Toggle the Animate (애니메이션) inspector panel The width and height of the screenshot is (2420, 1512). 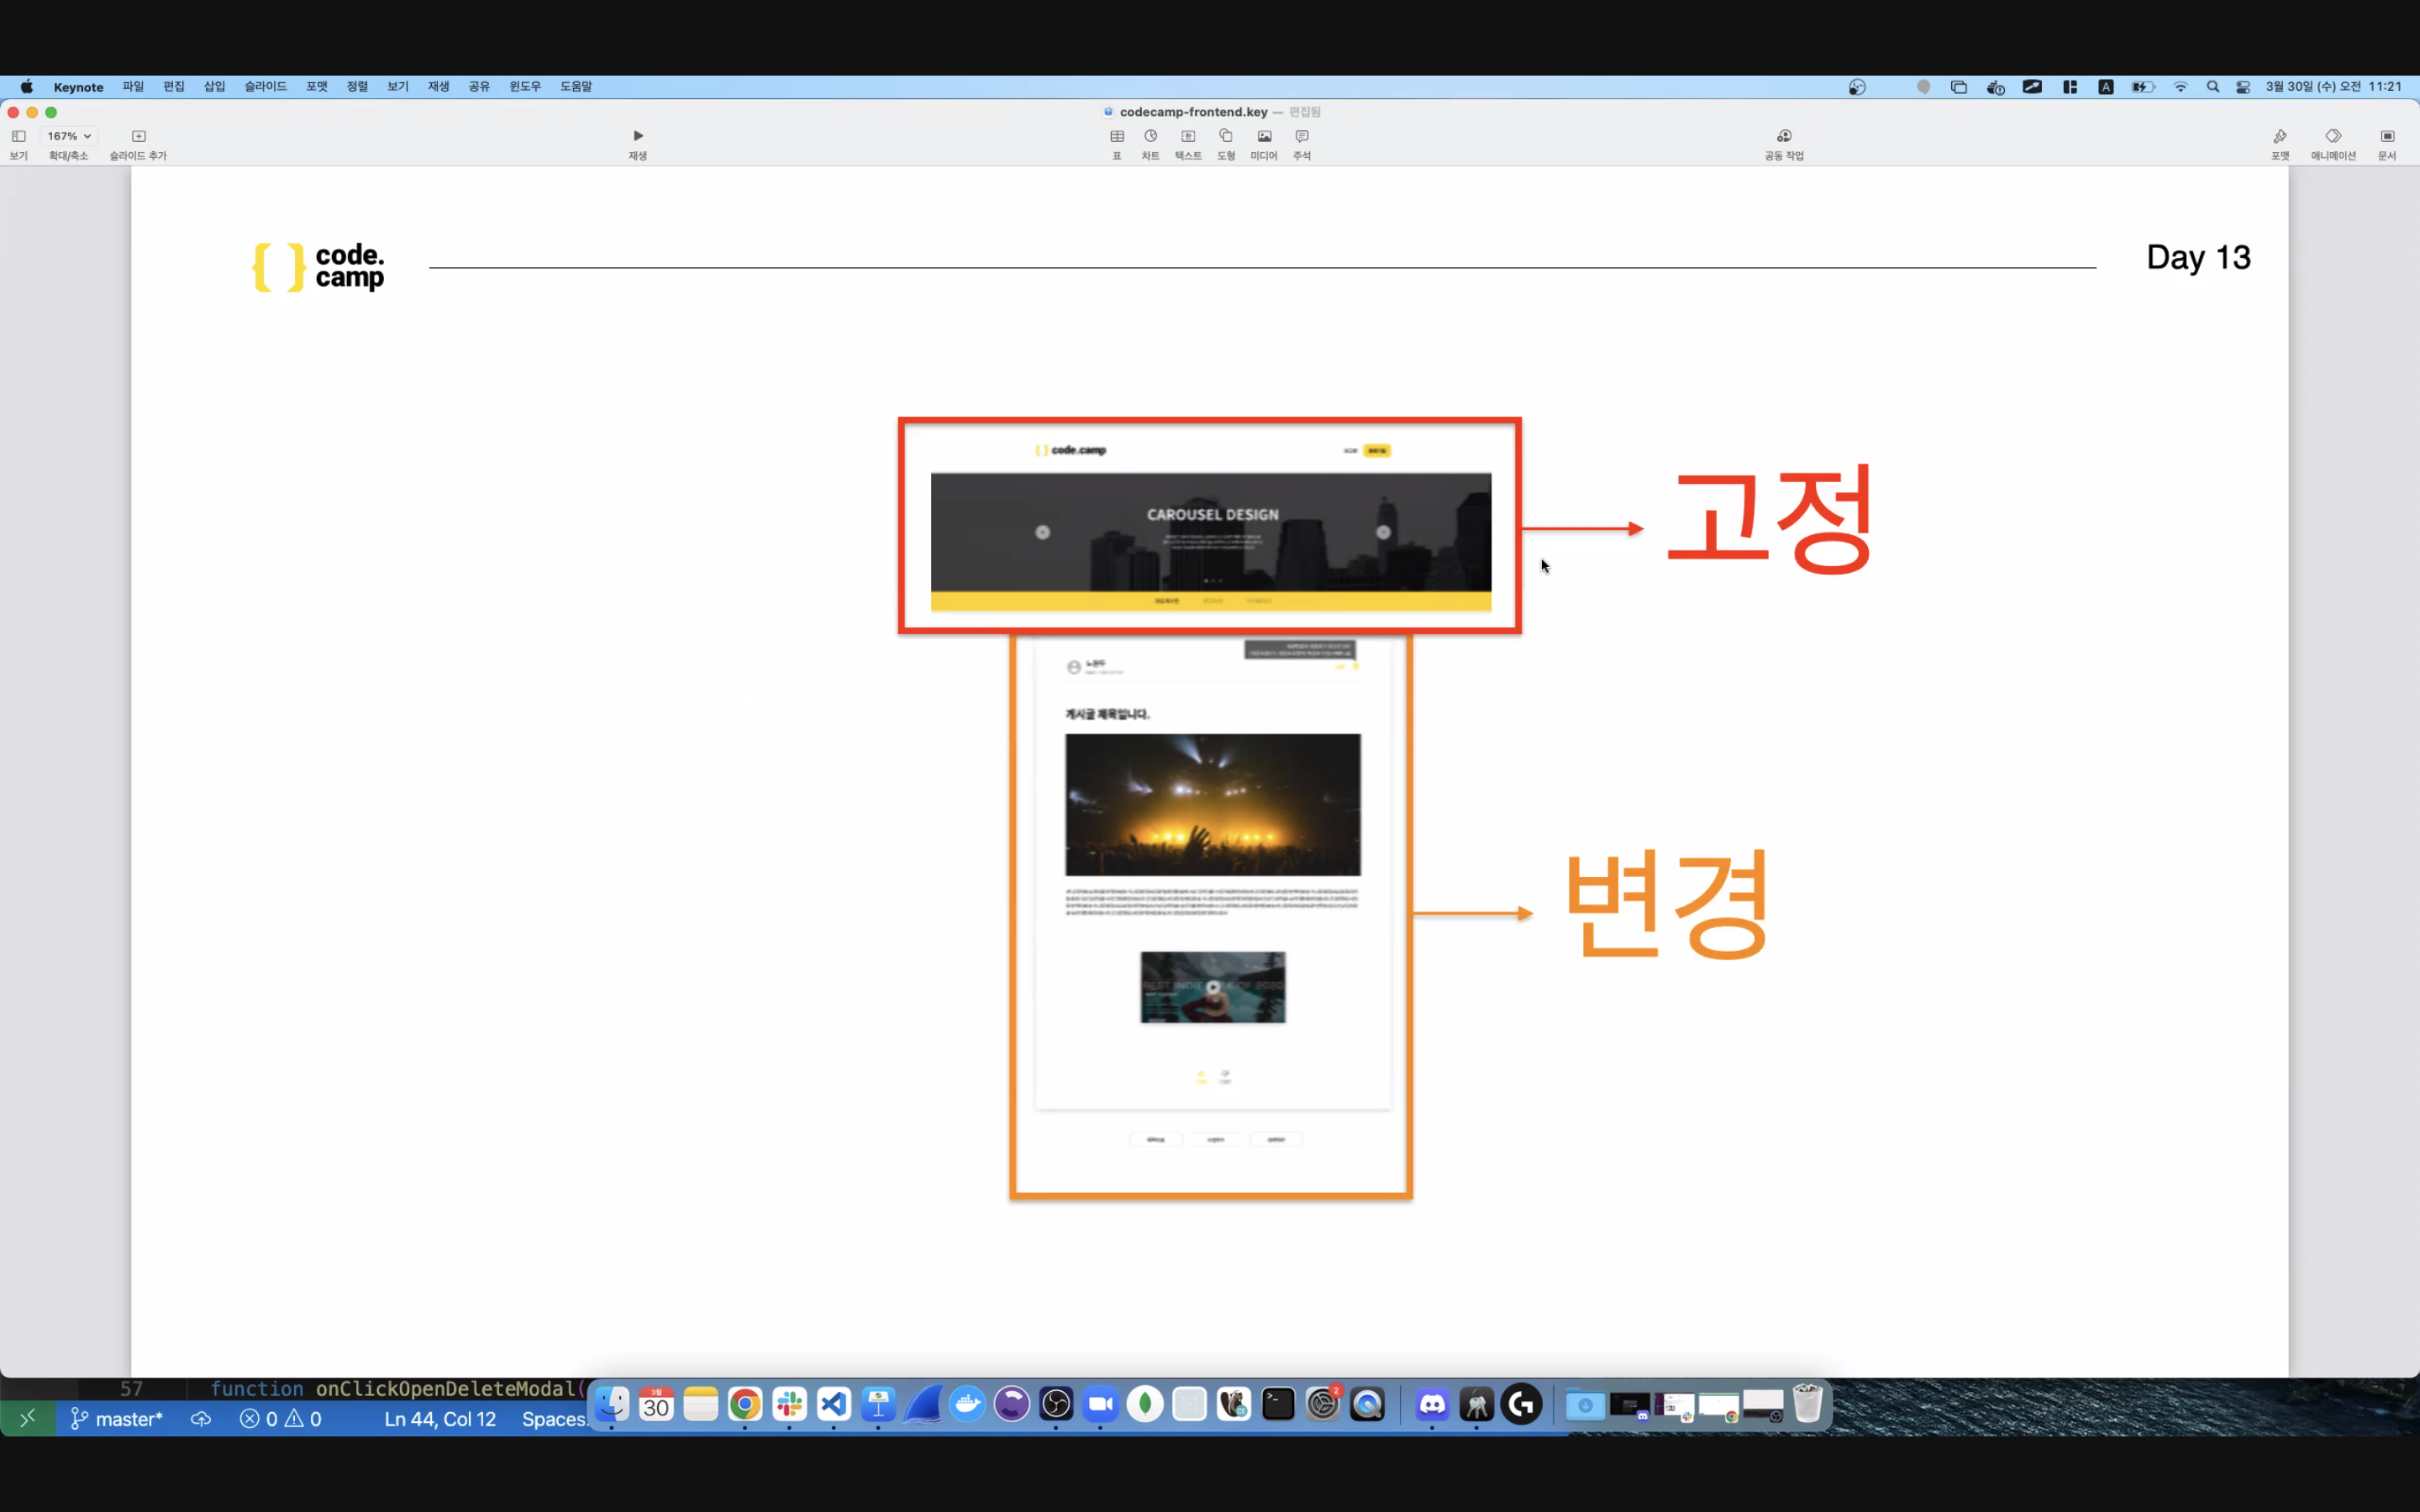2332,137
